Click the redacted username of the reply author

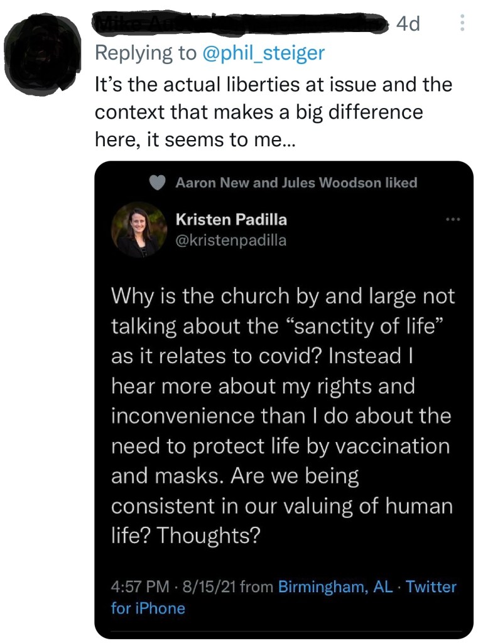[x=239, y=24]
